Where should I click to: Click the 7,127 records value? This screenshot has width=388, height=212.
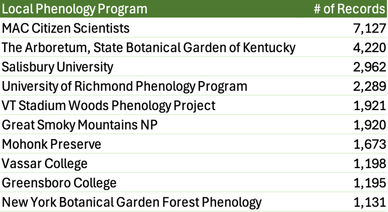369,28
